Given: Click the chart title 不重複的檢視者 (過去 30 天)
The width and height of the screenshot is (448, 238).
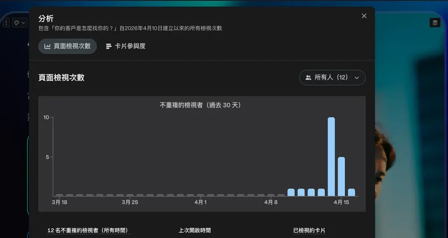Looking at the screenshot, I should (200, 105).
